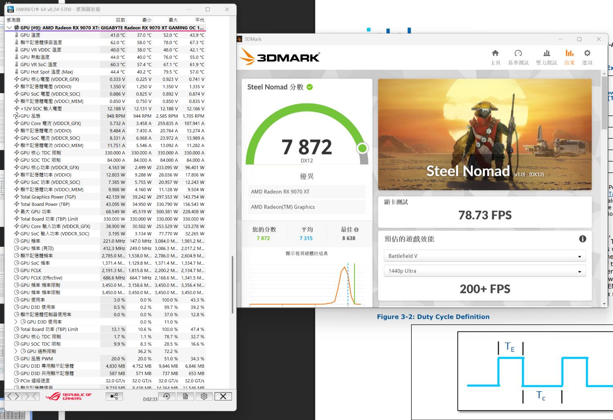This screenshot has height=420, width=613.
Task: Click 2,585 RPM max GPU fan value
Action: (x=167, y=116)
